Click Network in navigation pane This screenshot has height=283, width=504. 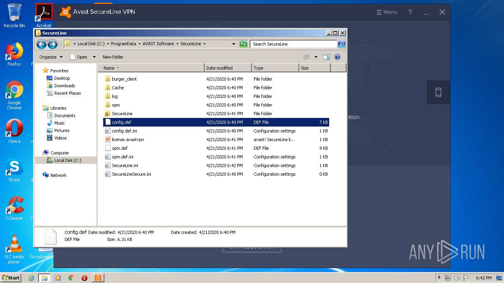pos(58,175)
